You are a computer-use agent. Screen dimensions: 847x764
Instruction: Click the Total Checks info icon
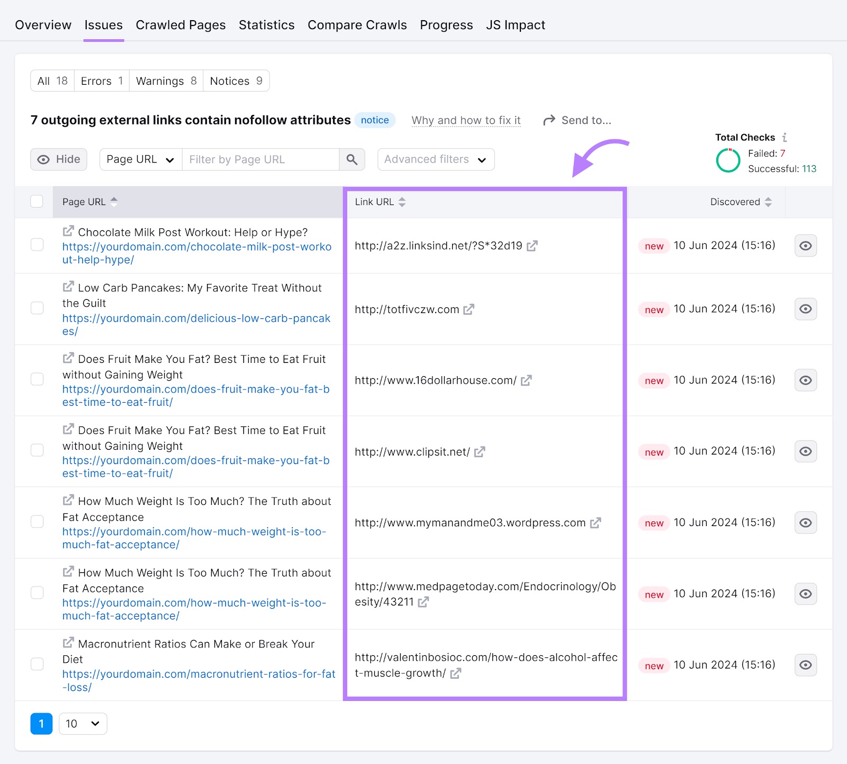pos(785,137)
